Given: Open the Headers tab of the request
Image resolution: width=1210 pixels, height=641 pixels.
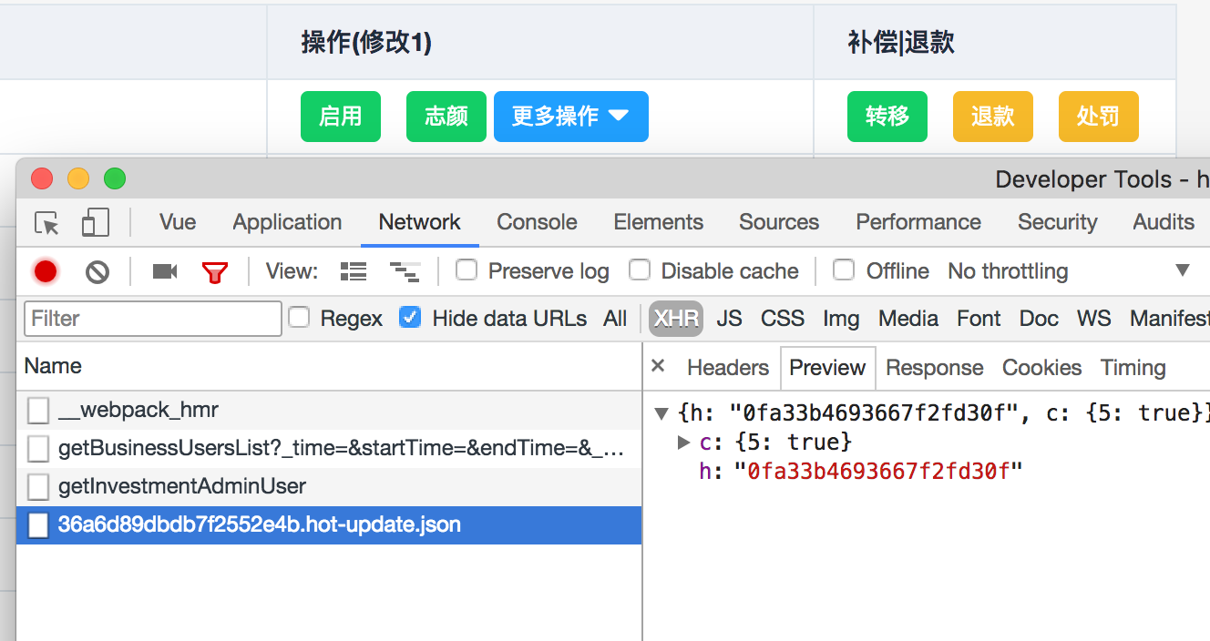Looking at the screenshot, I should [x=728, y=368].
